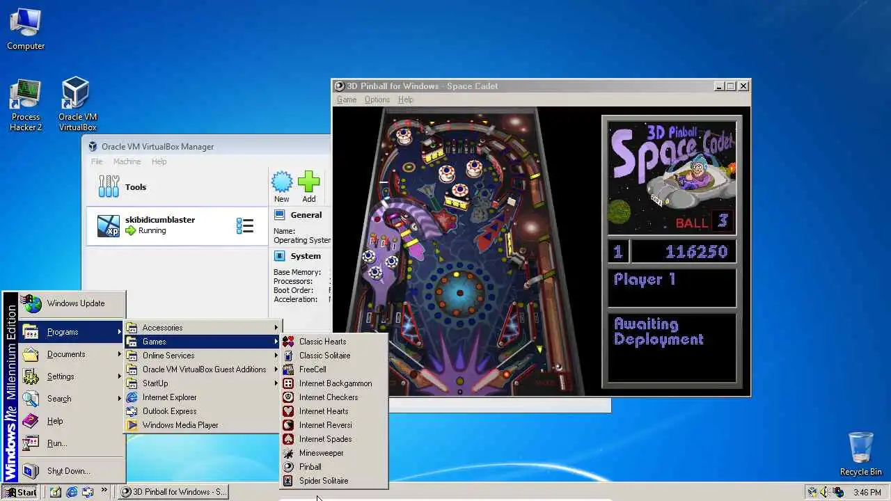The width and height of the screenshot is (891, 501).
Task: Click the Pinball icon in Games list
Action: (x=288, y=467)
